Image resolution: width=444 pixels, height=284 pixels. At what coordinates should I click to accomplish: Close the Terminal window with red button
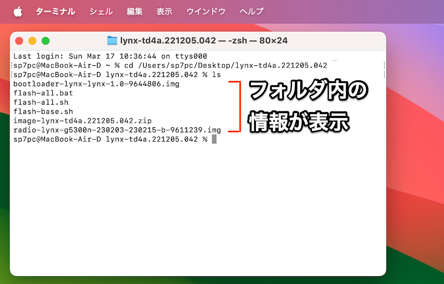click(19, 40)
